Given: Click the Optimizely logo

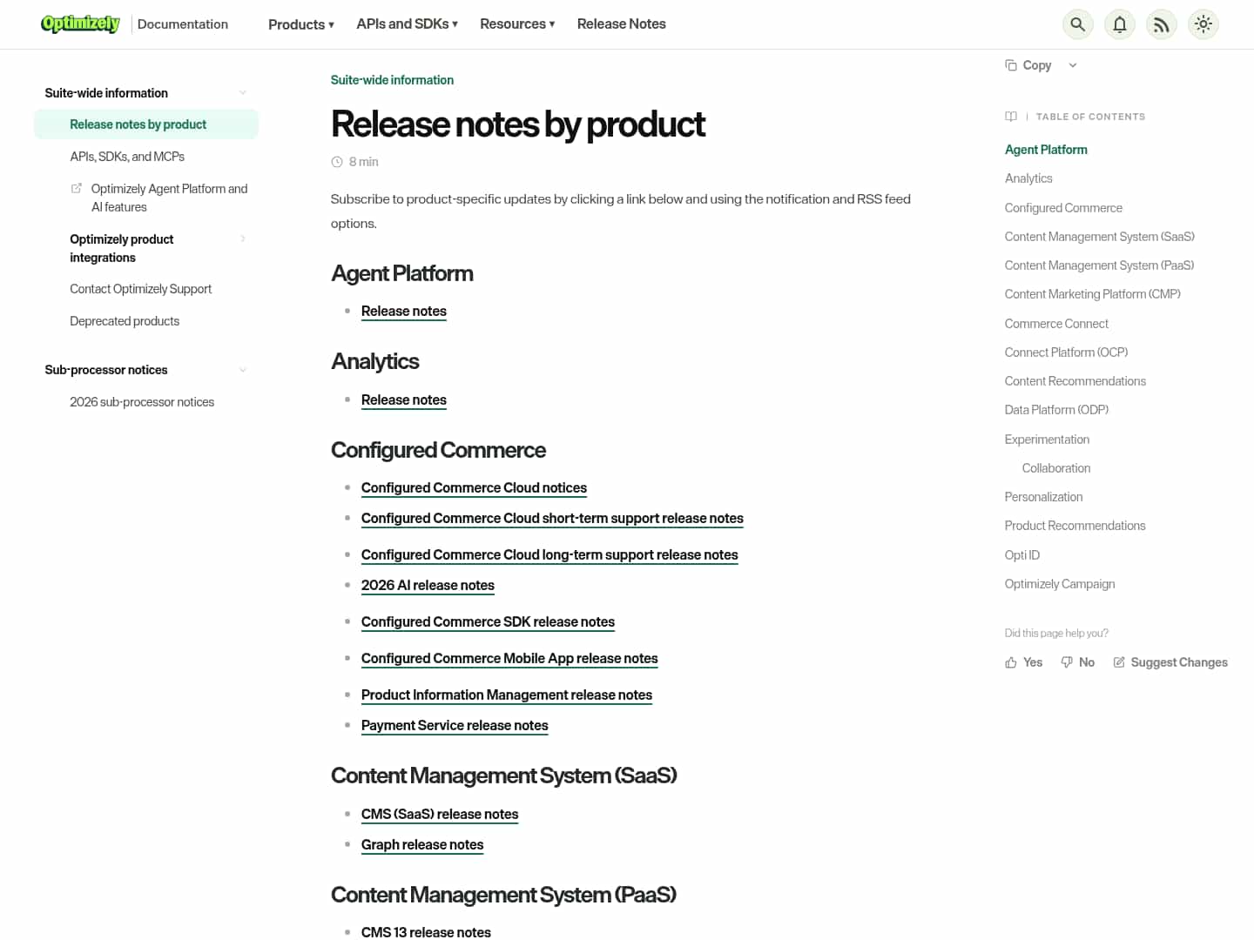Looking at the screenshot, I should 80,23.
